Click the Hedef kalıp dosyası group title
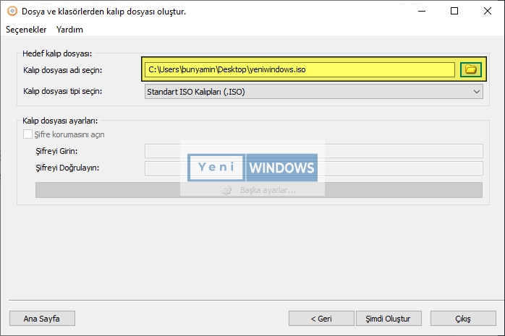This screenshot has width=505, height=336. (57, 53)
